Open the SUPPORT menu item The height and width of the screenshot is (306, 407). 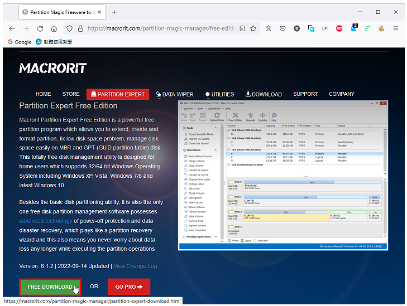(305, 94)
